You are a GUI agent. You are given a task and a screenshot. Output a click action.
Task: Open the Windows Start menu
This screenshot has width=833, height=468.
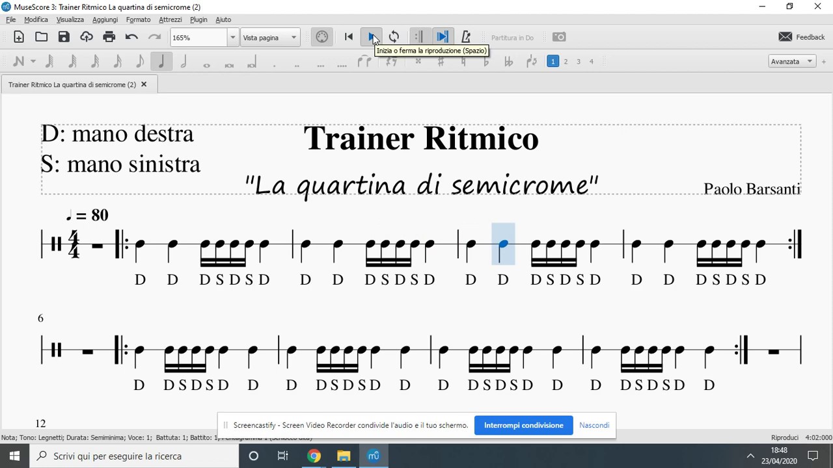14,456
